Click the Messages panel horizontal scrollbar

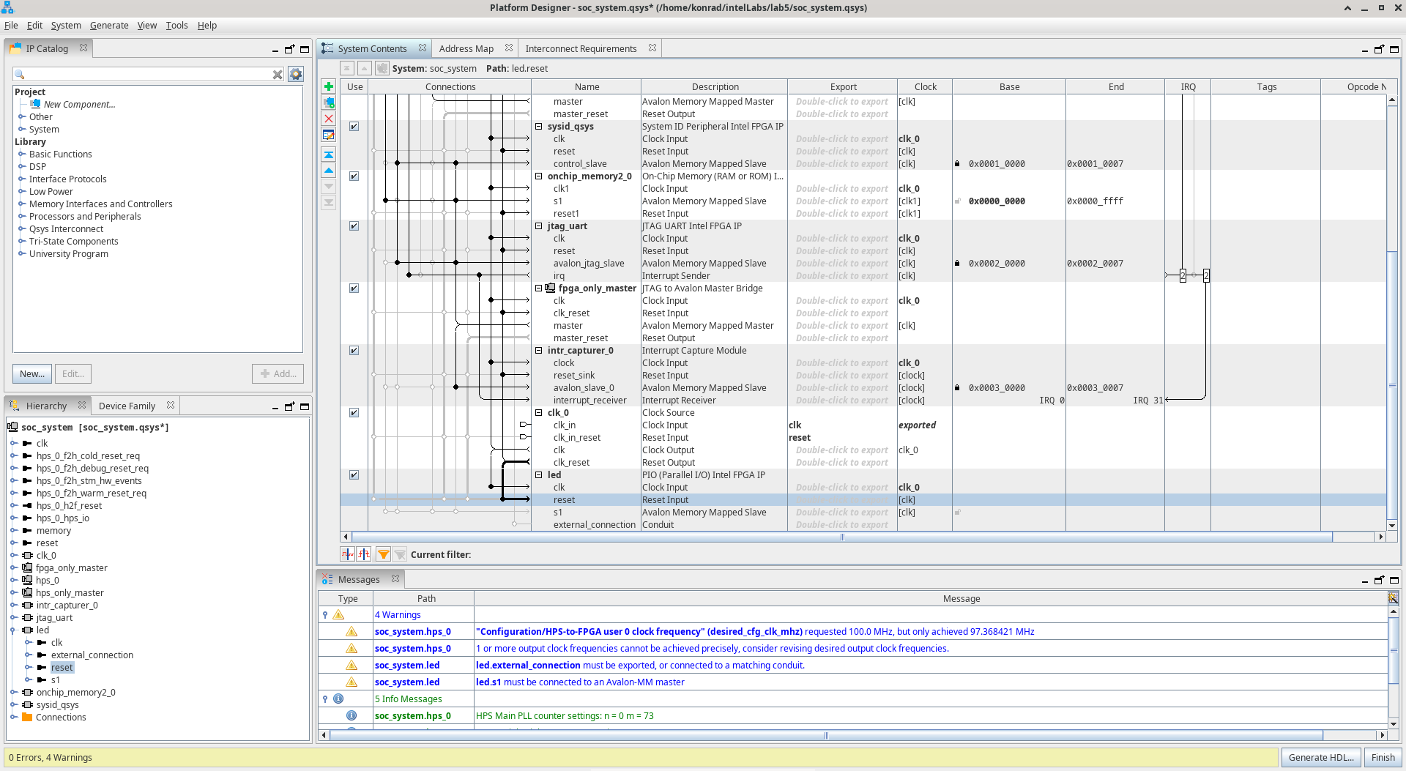tap(826, 735)
